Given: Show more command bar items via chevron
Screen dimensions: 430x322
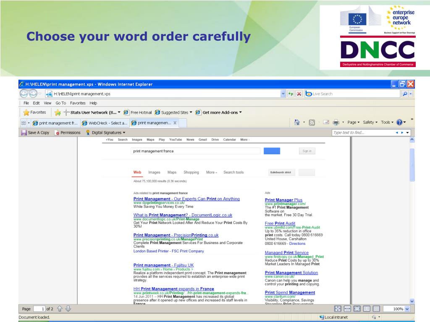Looking at the screenshot, I should click(x=412, y=119).
